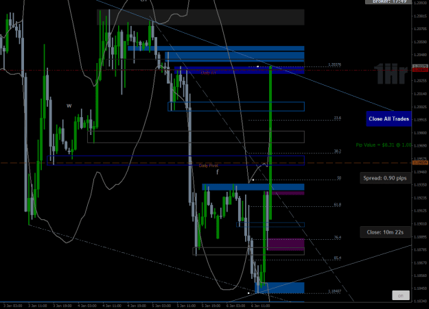This screenshot has height=309, width=429.
Task: Click the 1.19235 price axis label
Action: (420, 197)
